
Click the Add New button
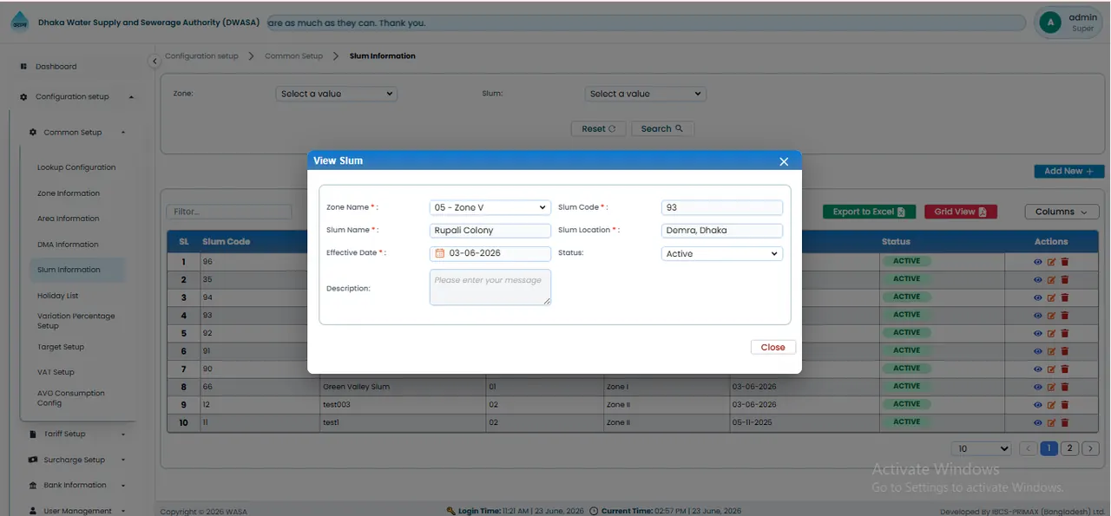tap(1068, 171)
